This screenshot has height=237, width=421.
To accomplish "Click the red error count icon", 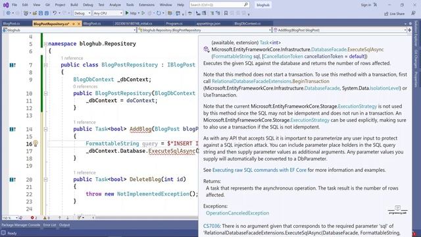I will [32, 218].
